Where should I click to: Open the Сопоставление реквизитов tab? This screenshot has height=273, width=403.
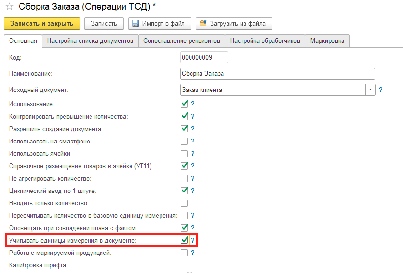(x=181, y=41)
